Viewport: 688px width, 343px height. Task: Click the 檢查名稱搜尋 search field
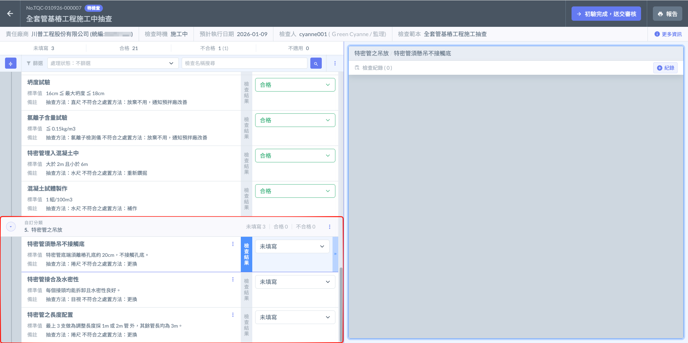(x=244, y=63)
